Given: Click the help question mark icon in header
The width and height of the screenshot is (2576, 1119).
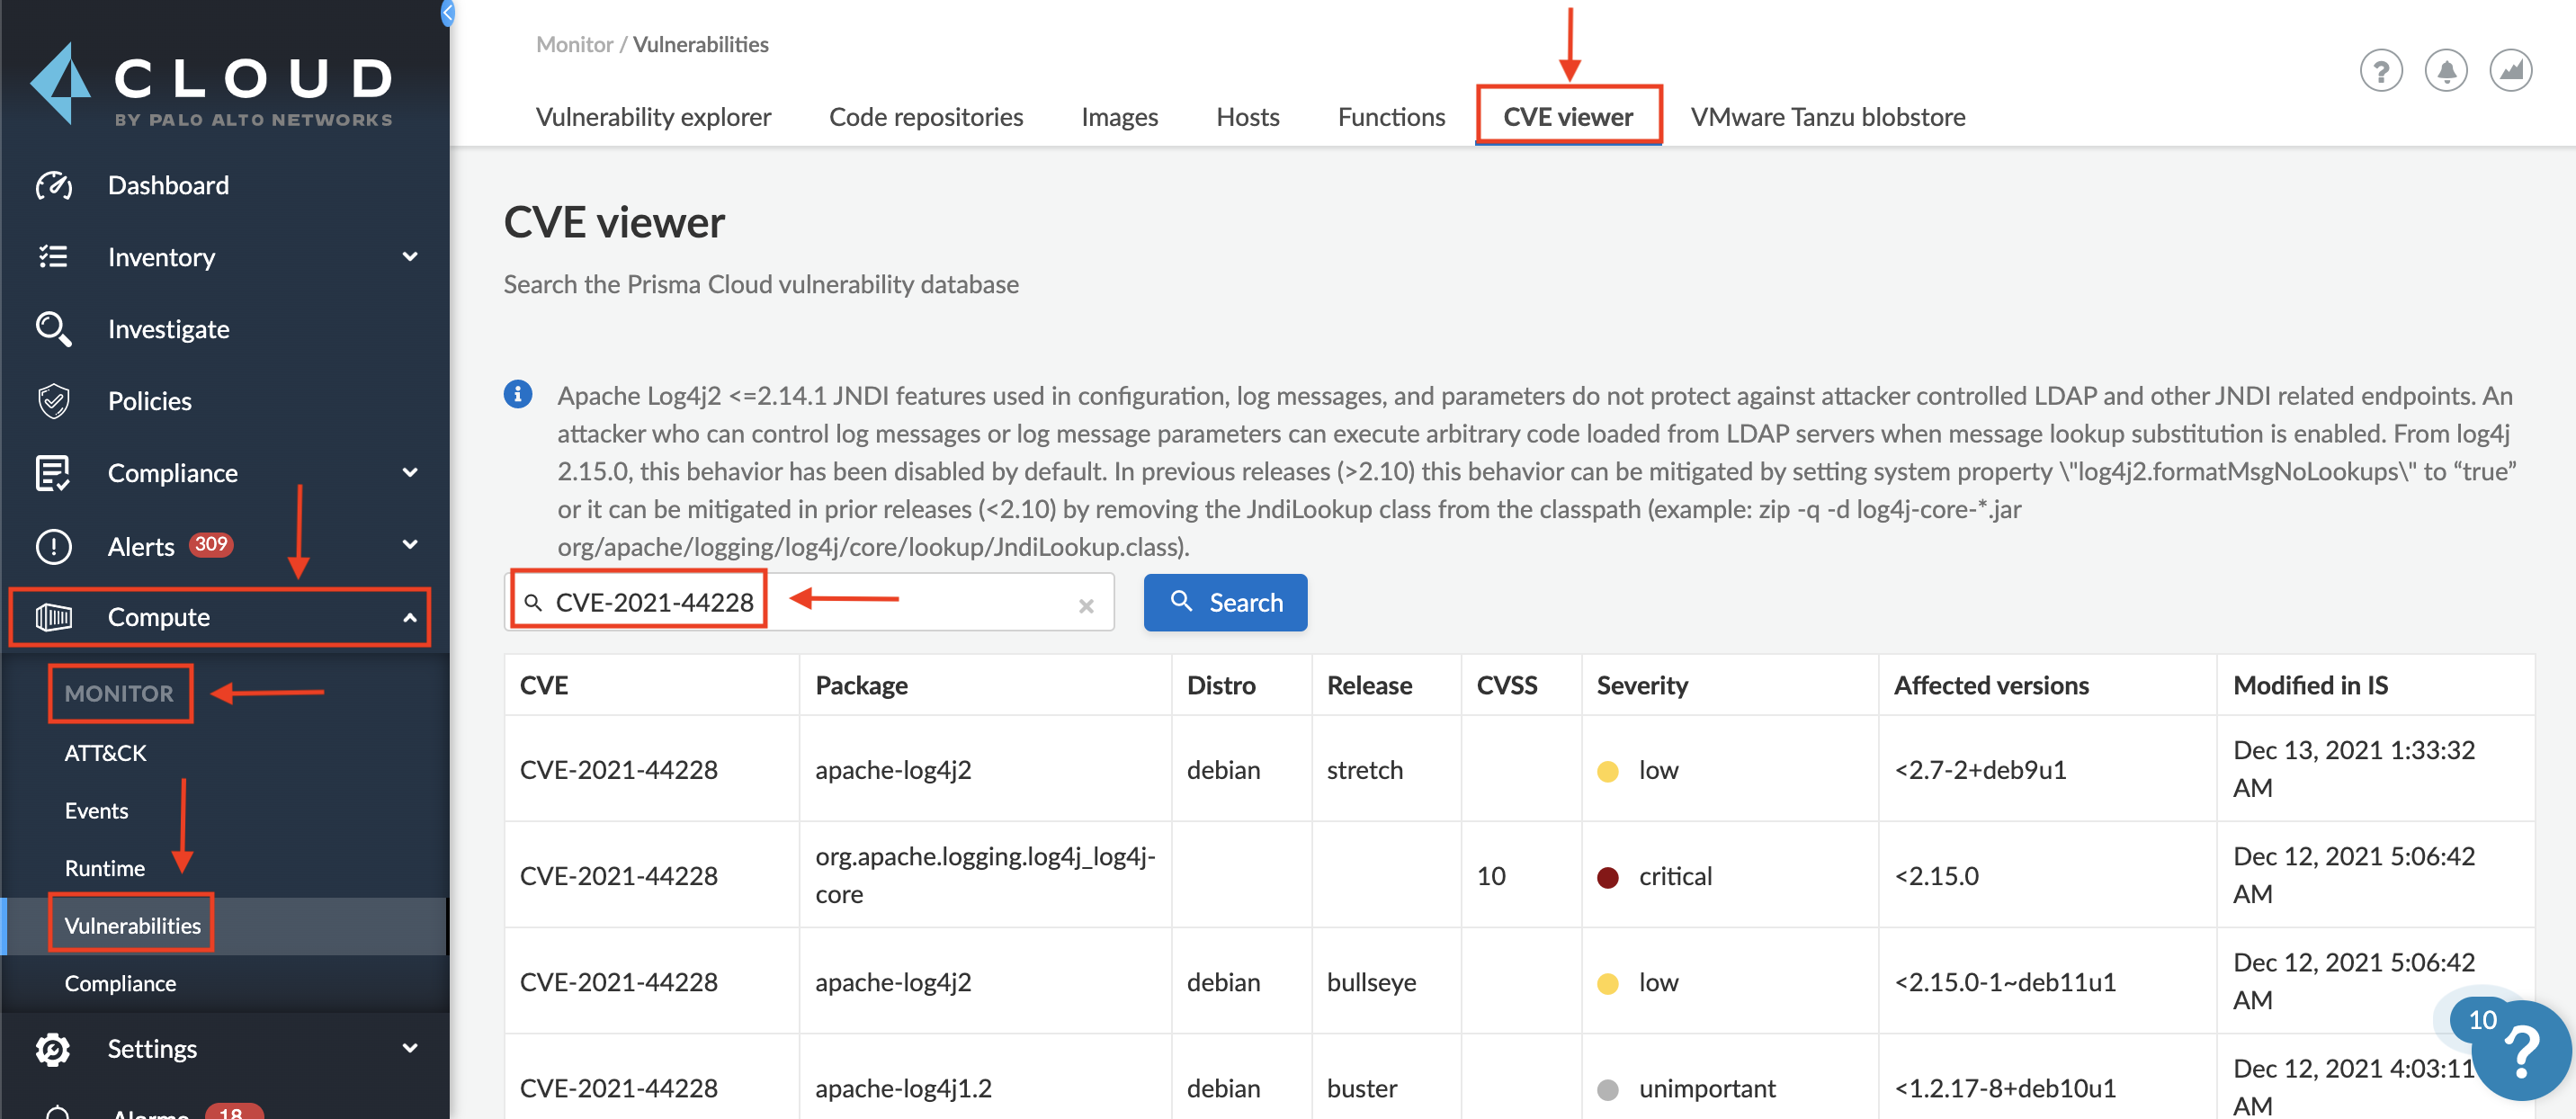Looking at the screenshot, I should (2380, 71).
